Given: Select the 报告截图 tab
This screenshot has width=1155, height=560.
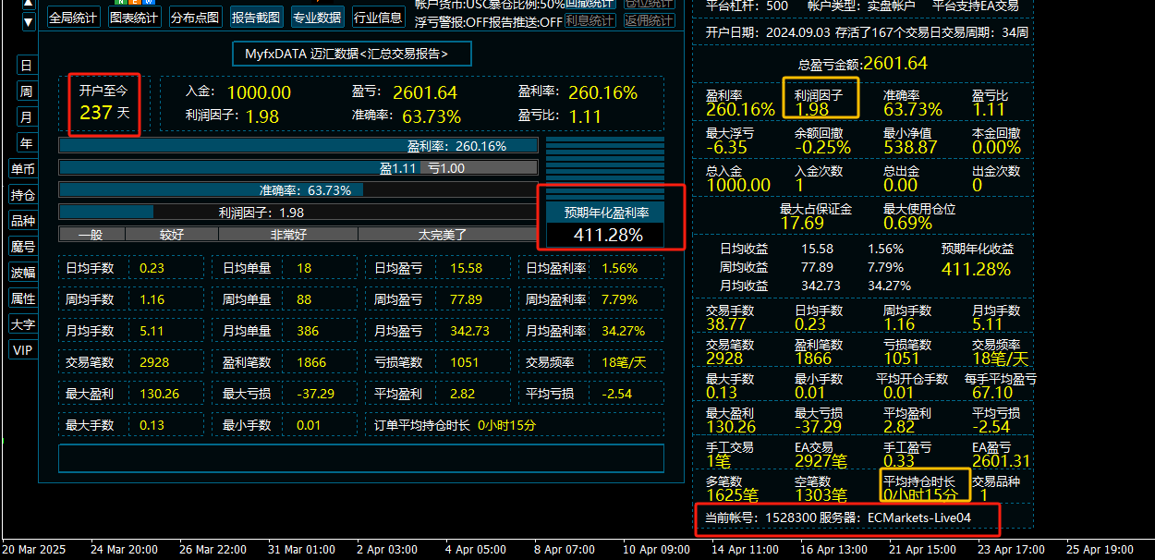Looking at the screenshot, I should [257, 17].
